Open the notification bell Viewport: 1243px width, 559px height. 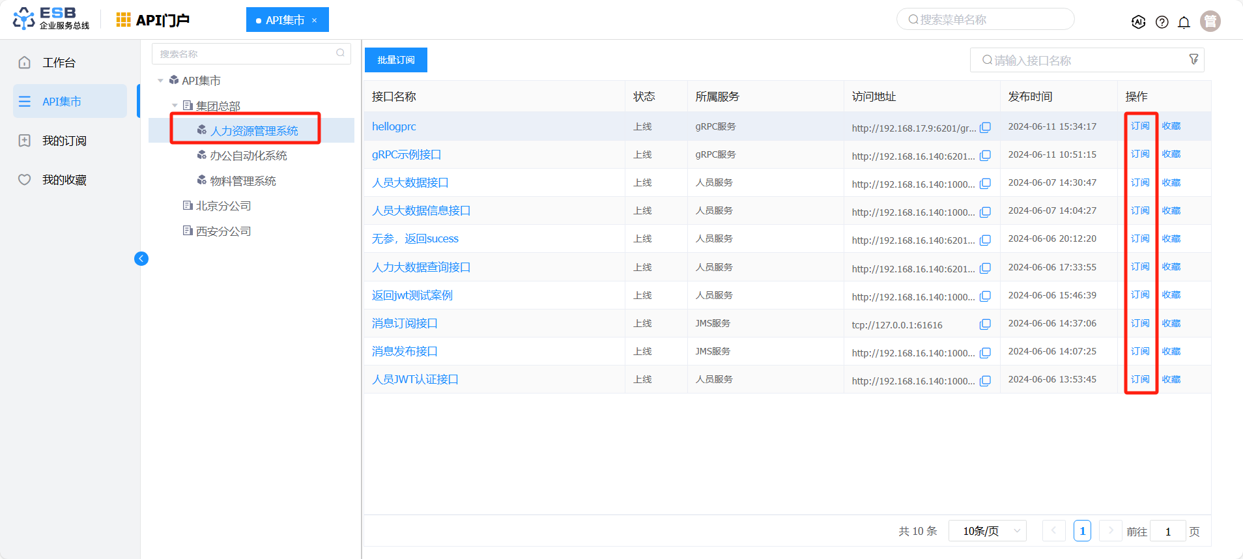tap(1184, 22)
